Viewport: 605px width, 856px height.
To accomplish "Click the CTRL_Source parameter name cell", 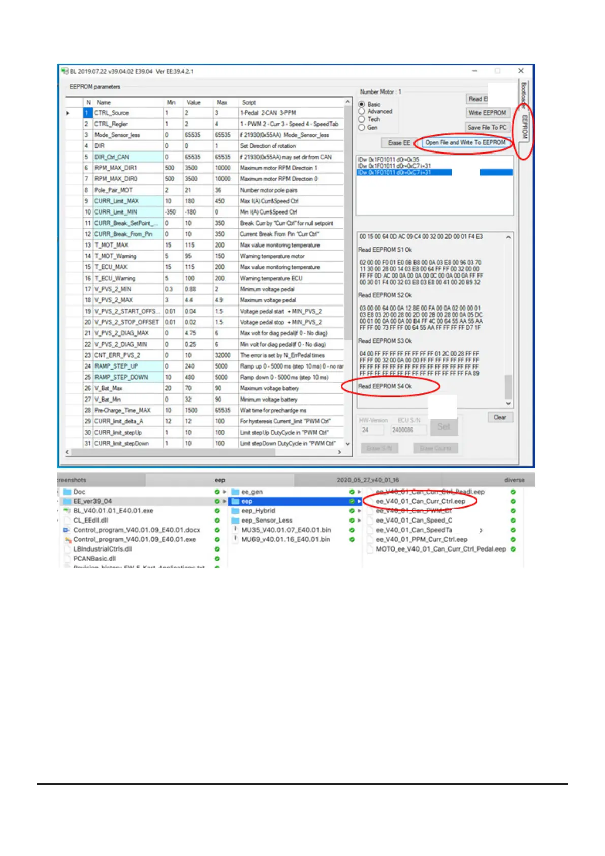I will coord(128,113).
